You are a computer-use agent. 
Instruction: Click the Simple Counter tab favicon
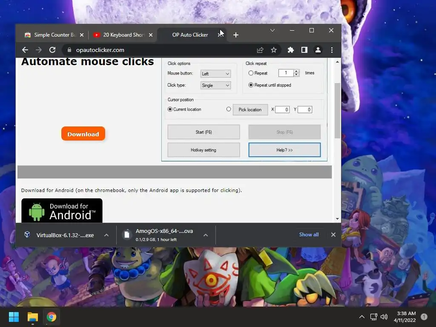click(x=28, y=35)
